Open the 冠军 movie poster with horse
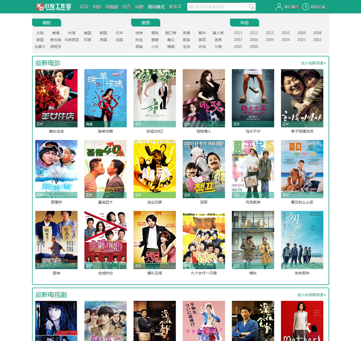This screenshot has height=341, width=361. point(204,169)
